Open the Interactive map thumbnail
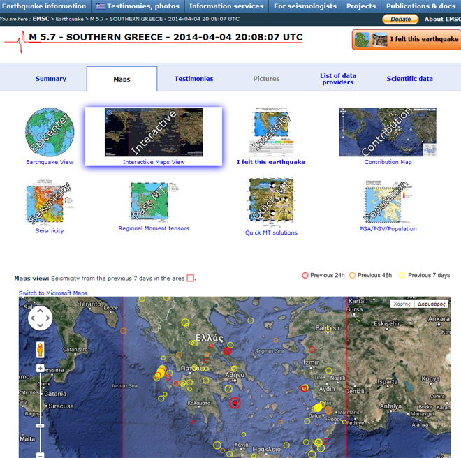The width and height of the screenshot is (461, 458). coord(154,132)
